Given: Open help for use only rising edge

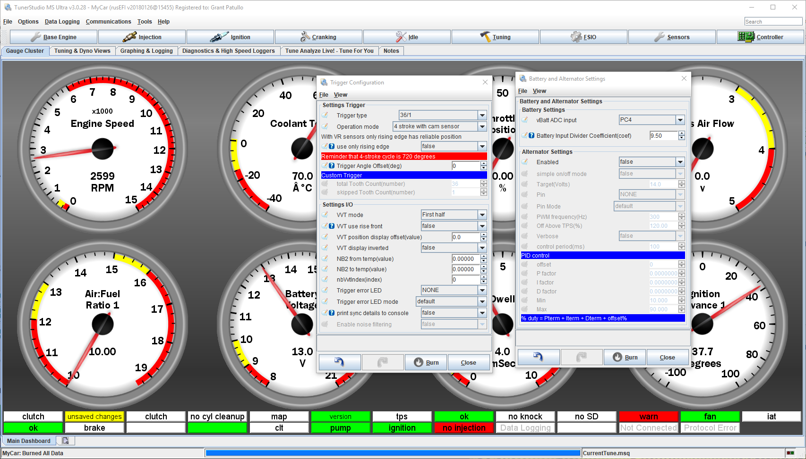Looking at the screenshot, I should coord(332,146).
